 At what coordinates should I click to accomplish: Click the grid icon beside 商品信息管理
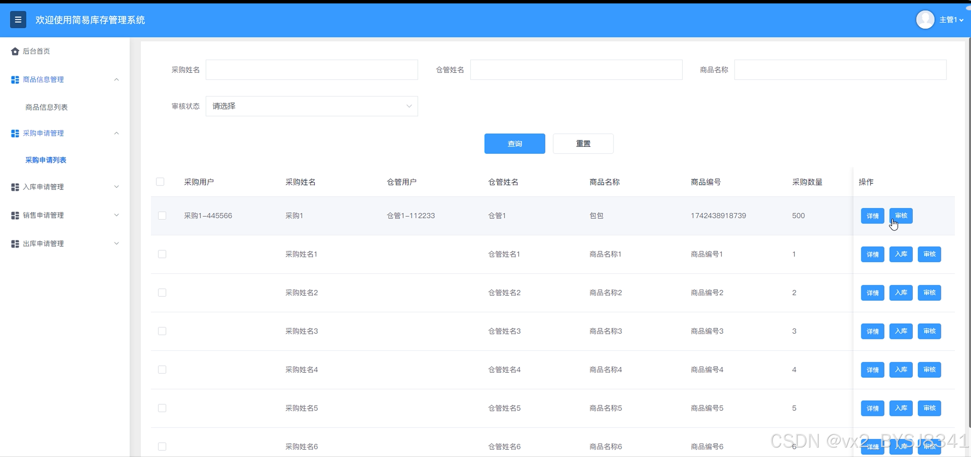tap(15, 80)
